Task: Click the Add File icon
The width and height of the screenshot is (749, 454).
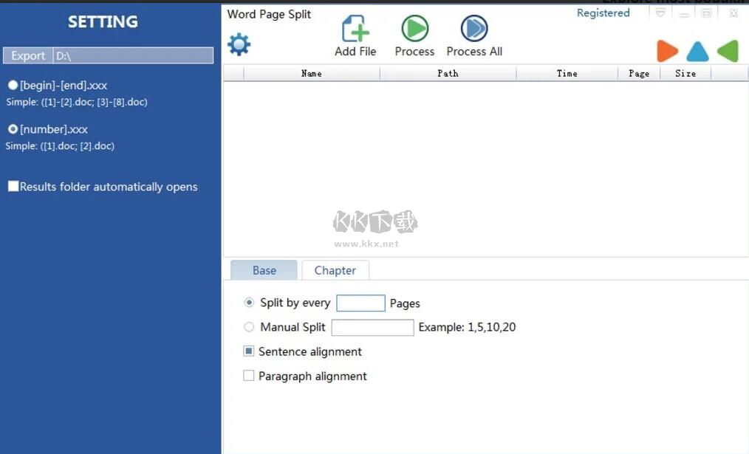Action: click(x=355, y=30)
